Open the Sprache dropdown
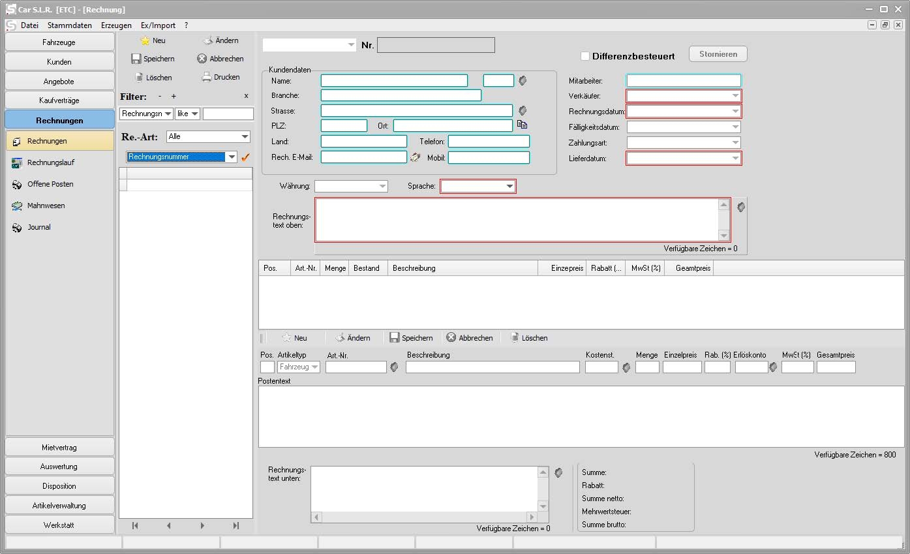The image size is (910, 554). coord(509,187)
